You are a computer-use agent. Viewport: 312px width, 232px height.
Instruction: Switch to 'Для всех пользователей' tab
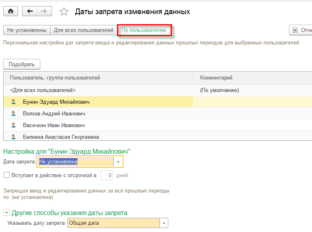pos(84,30)
